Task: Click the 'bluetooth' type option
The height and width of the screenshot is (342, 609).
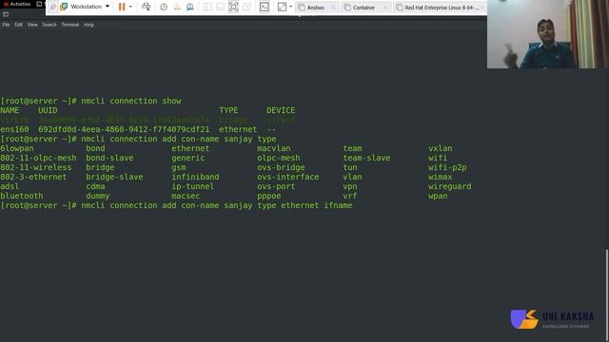Action: [x=21, y=196]
